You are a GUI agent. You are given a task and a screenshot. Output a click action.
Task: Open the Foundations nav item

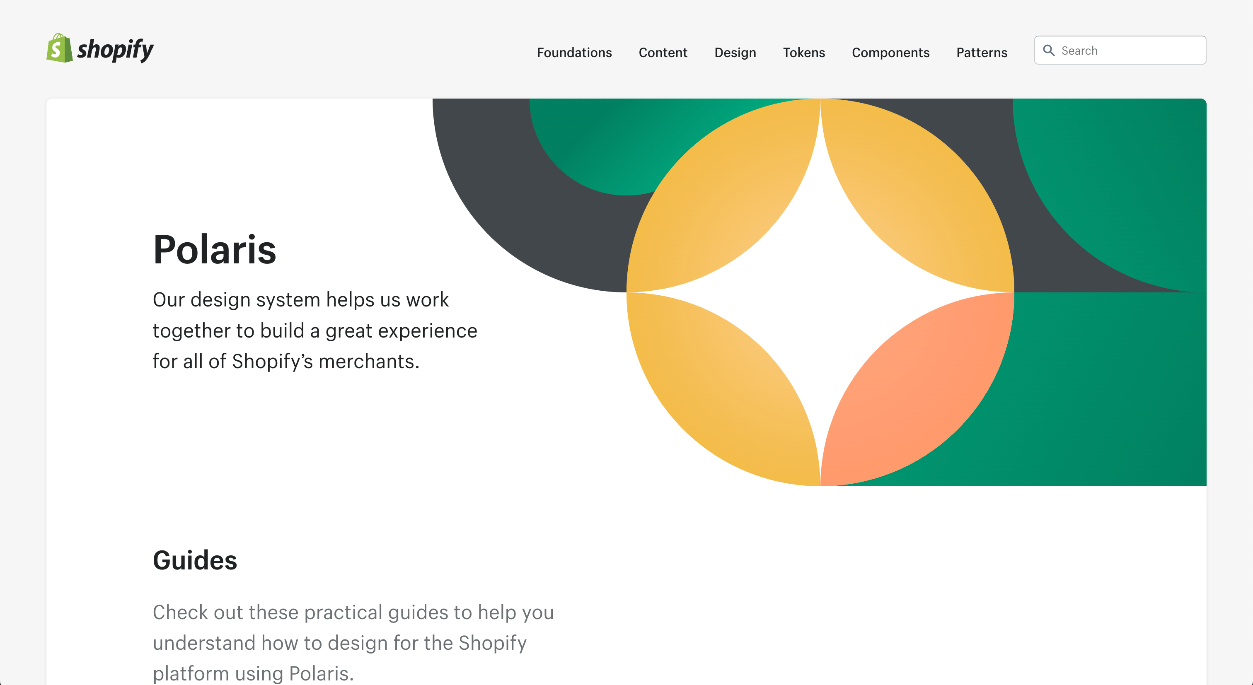point(574,53)
